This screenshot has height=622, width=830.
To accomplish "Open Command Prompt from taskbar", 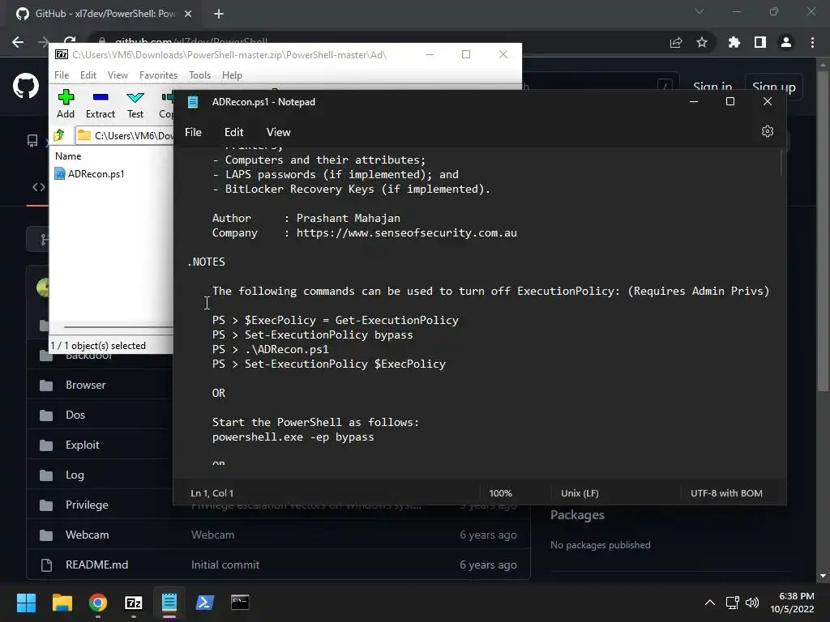I will 240,603.
